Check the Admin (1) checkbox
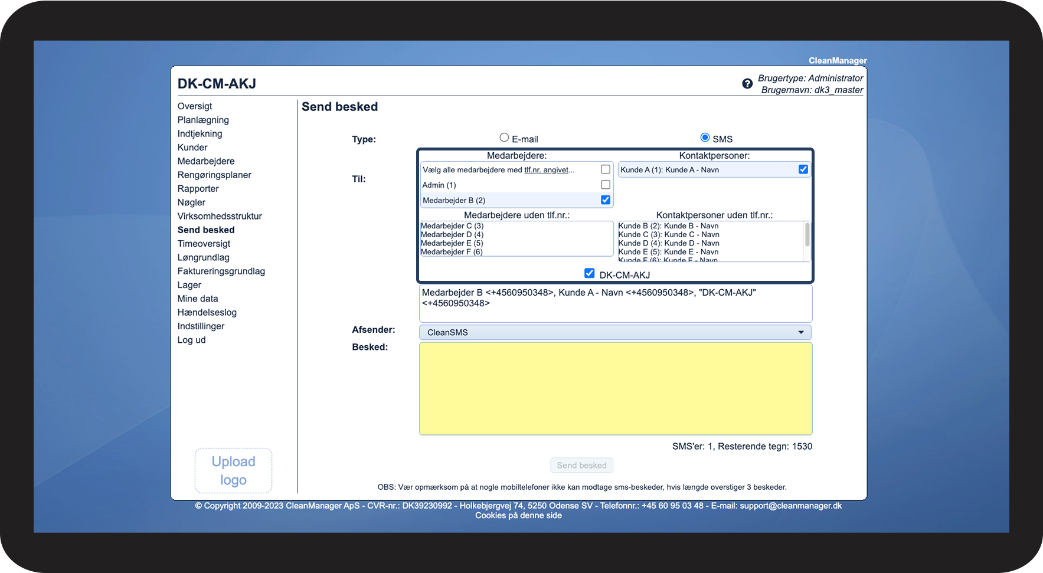Viewport: 1043px width, 573px height. (605, 185)
